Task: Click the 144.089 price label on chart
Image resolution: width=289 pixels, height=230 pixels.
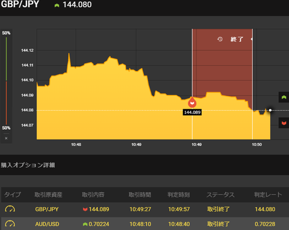Action: pos(192,112)
